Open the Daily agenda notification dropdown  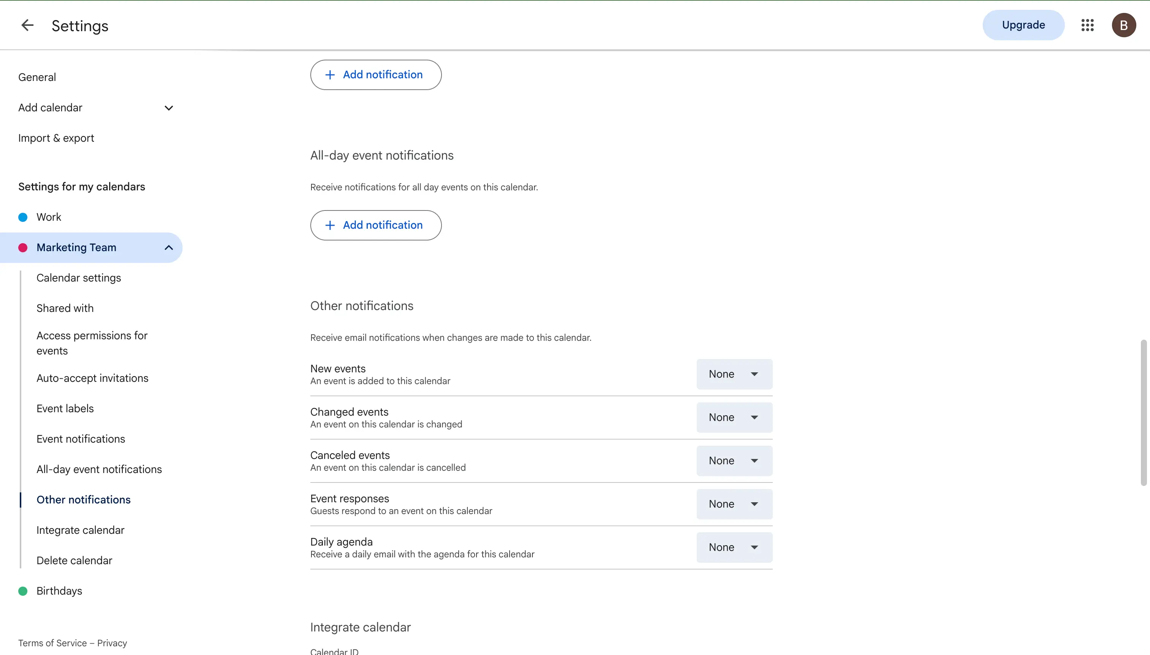click(734, 547)
